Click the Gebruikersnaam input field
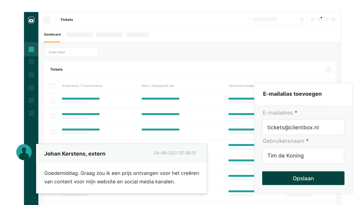 303,156
